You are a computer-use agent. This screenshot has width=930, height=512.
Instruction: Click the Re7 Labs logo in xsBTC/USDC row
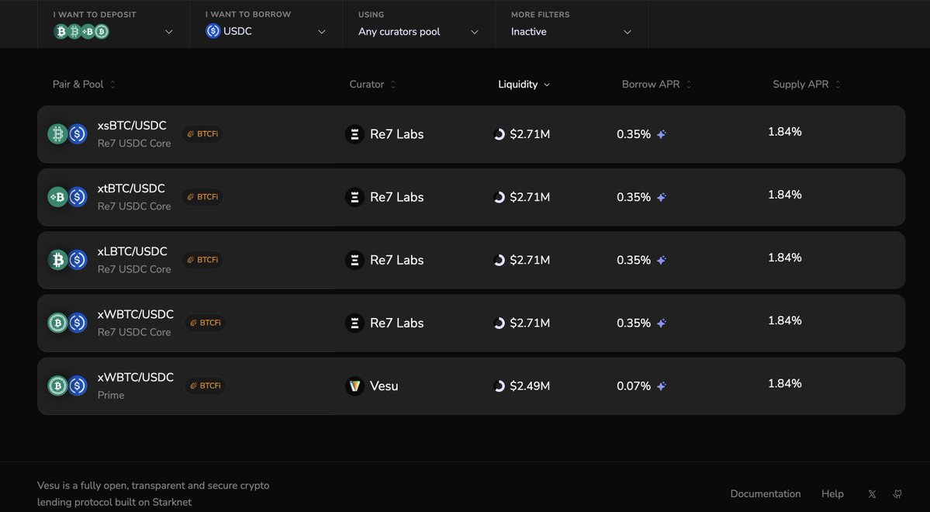point(354,134)
